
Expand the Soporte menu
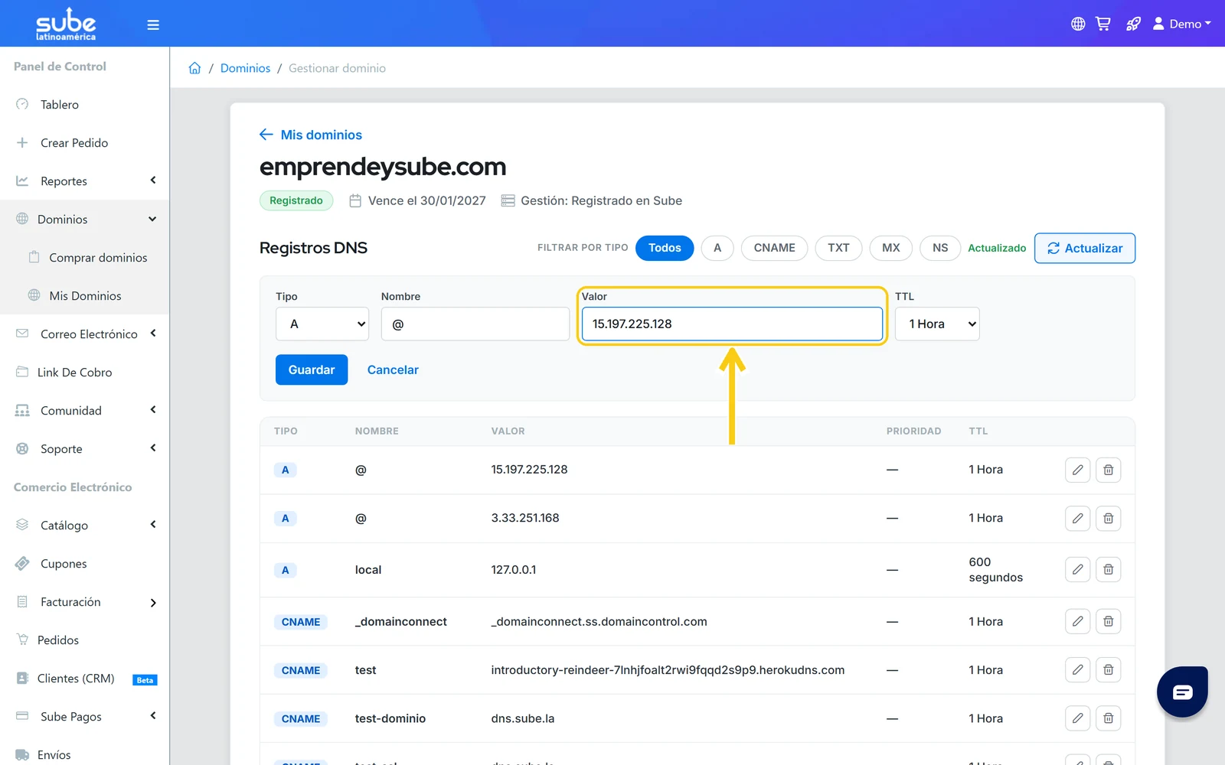point(84,449)
